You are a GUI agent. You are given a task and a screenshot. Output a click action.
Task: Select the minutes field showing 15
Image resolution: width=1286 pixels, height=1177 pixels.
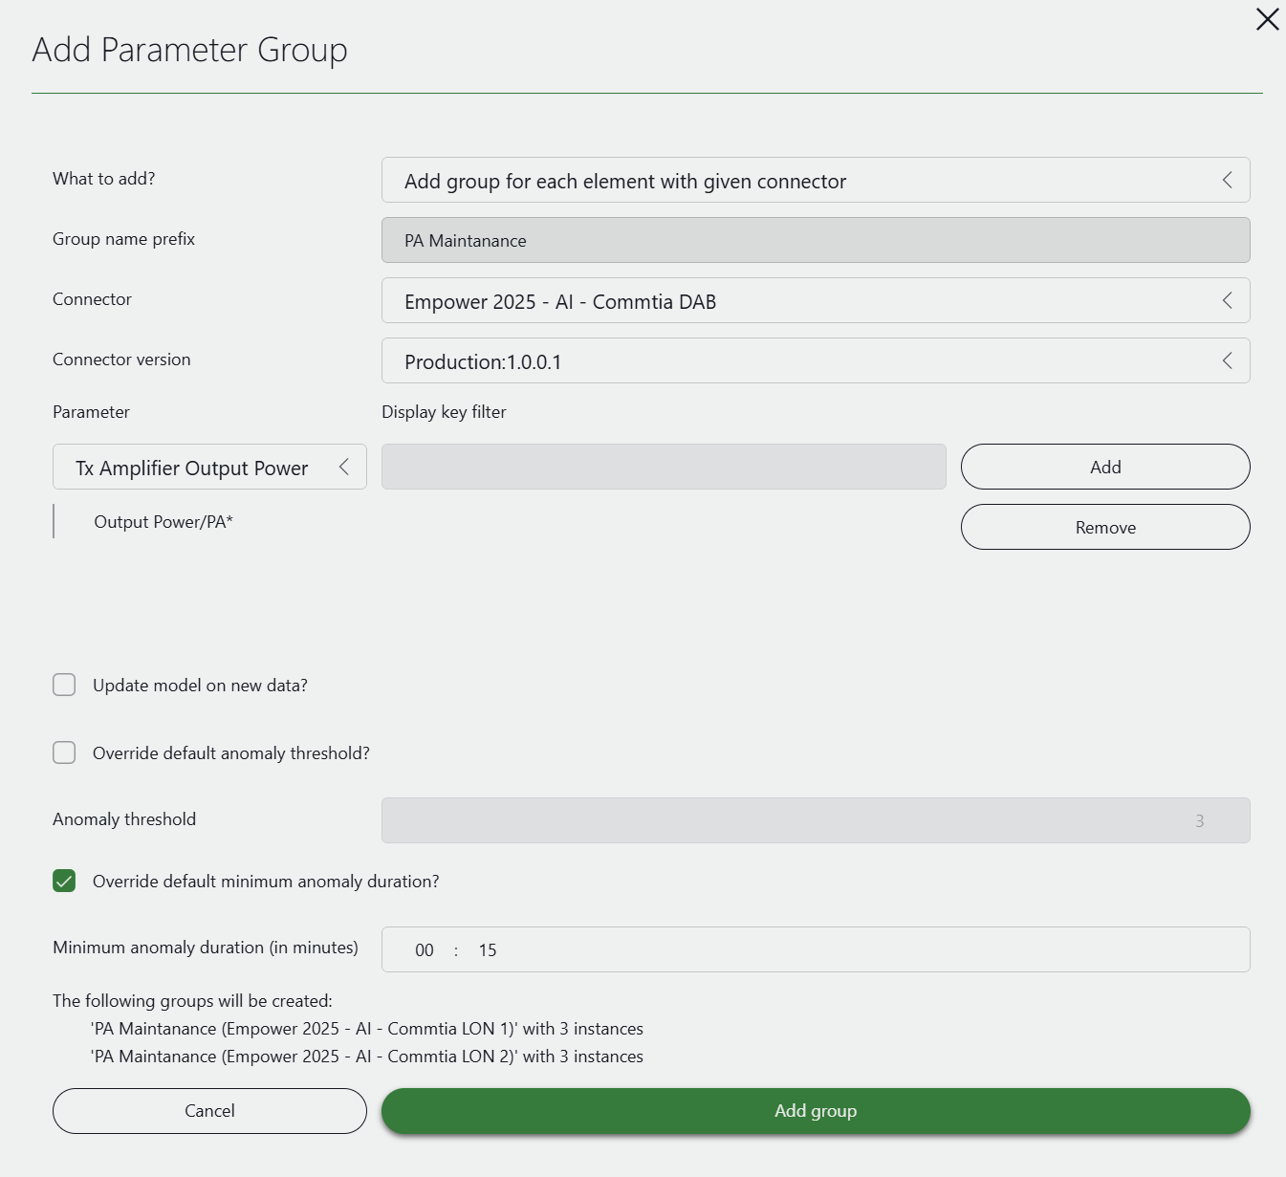pos(488,949)
